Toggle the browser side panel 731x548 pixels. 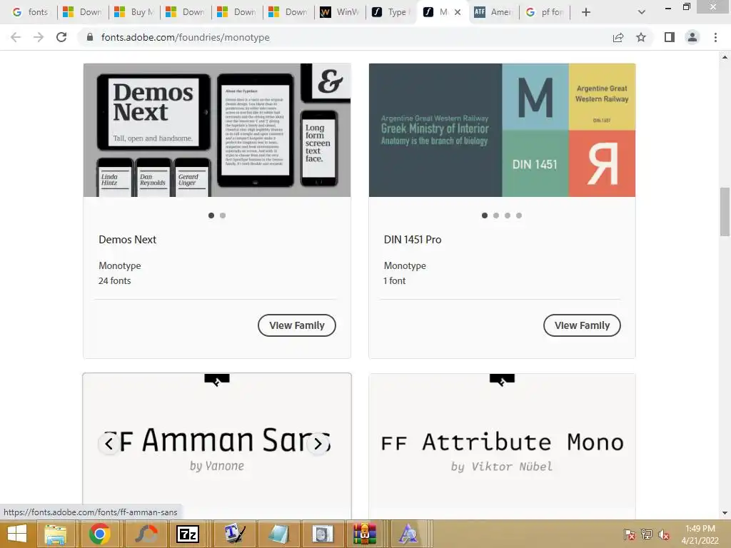point(670,37)
